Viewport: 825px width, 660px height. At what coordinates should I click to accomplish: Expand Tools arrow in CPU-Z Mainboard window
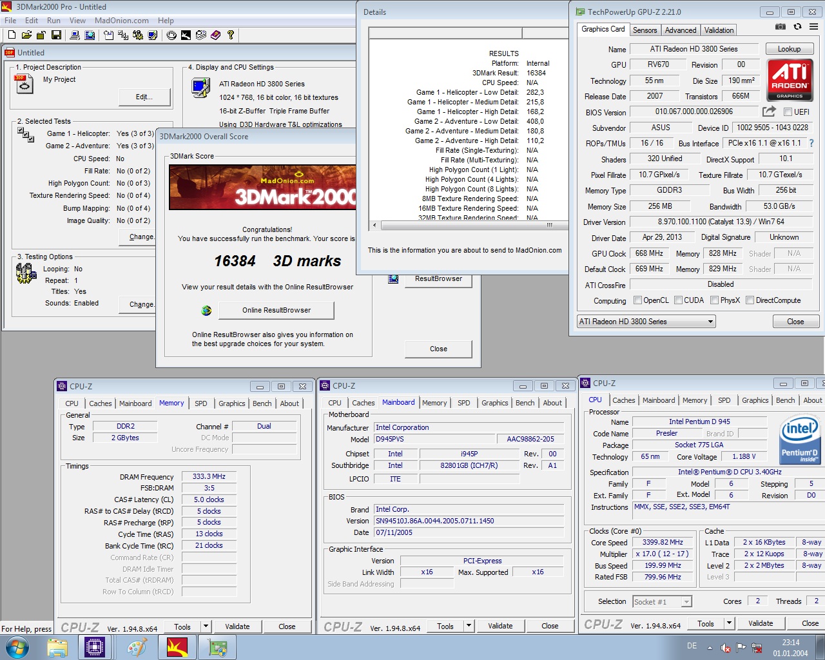469,626
